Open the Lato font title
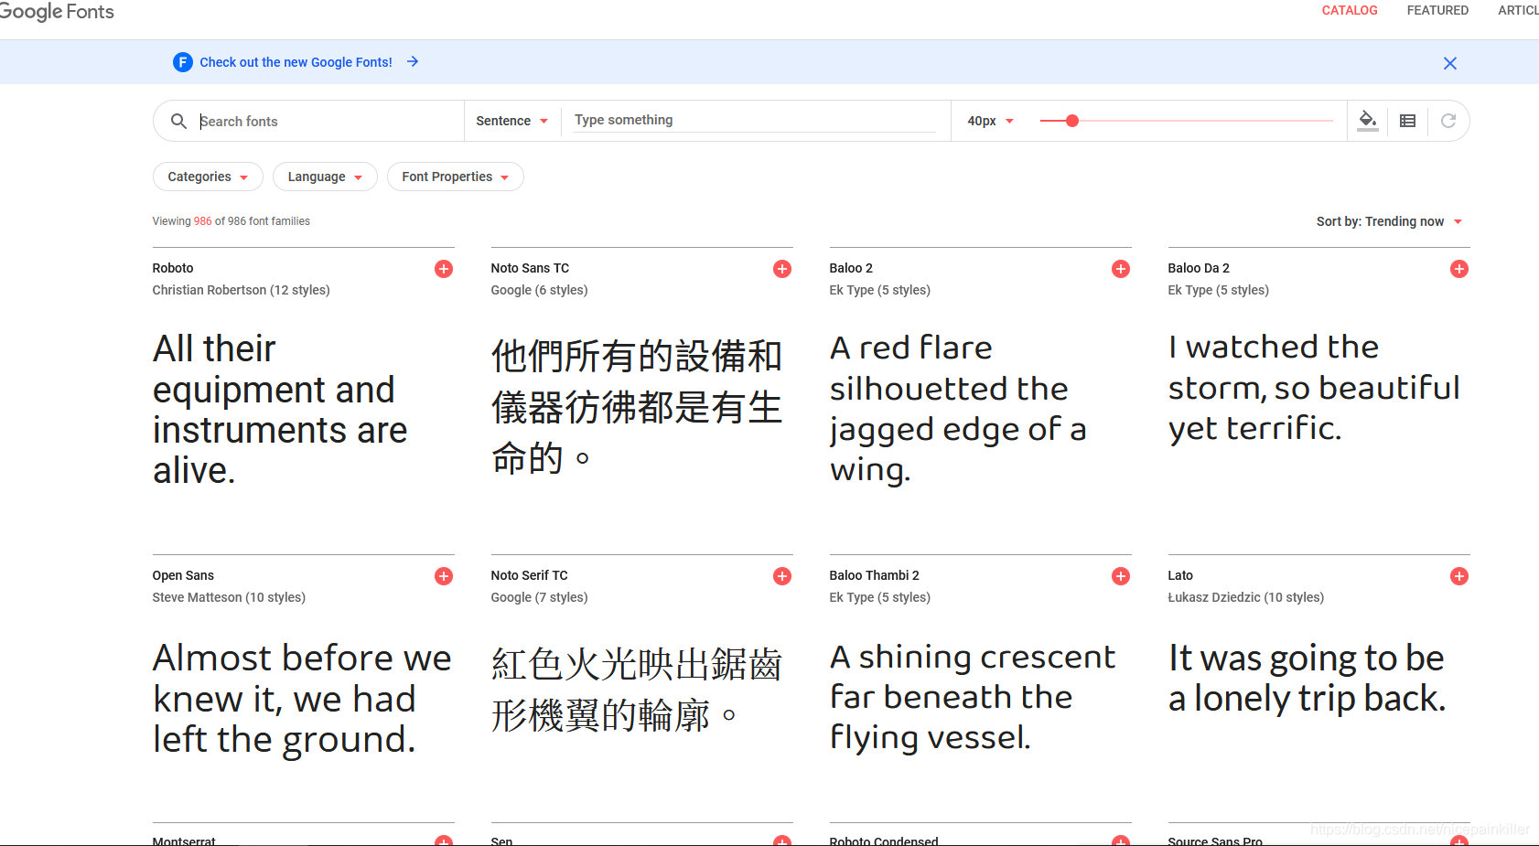Viewport: 1539px width, 846px height. (1180, 575)
